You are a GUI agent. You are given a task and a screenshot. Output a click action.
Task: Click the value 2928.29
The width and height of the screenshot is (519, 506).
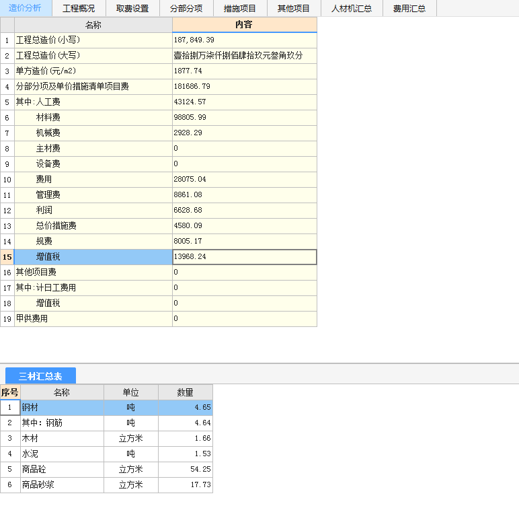tap(244, 133)
